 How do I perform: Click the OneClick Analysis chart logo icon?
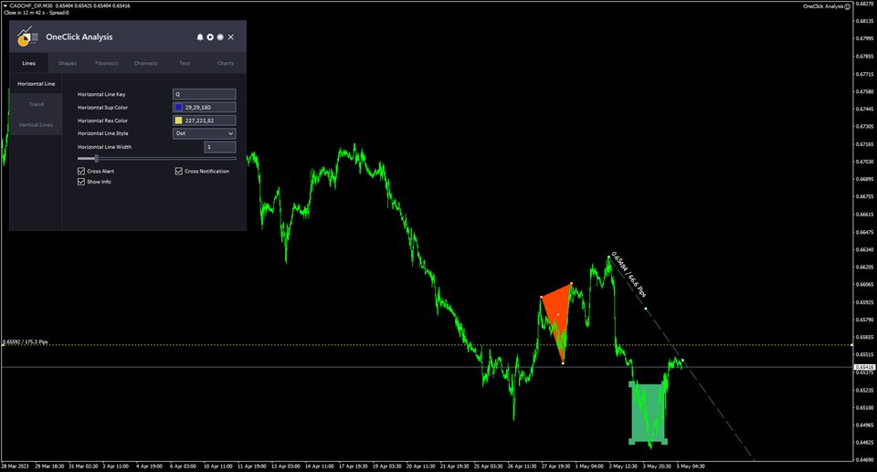26,37
